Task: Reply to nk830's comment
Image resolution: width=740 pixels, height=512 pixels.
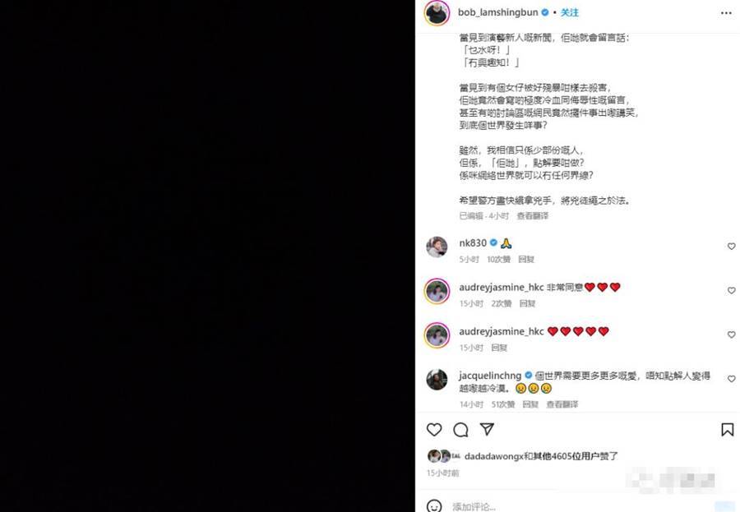Action: [525, 259]
